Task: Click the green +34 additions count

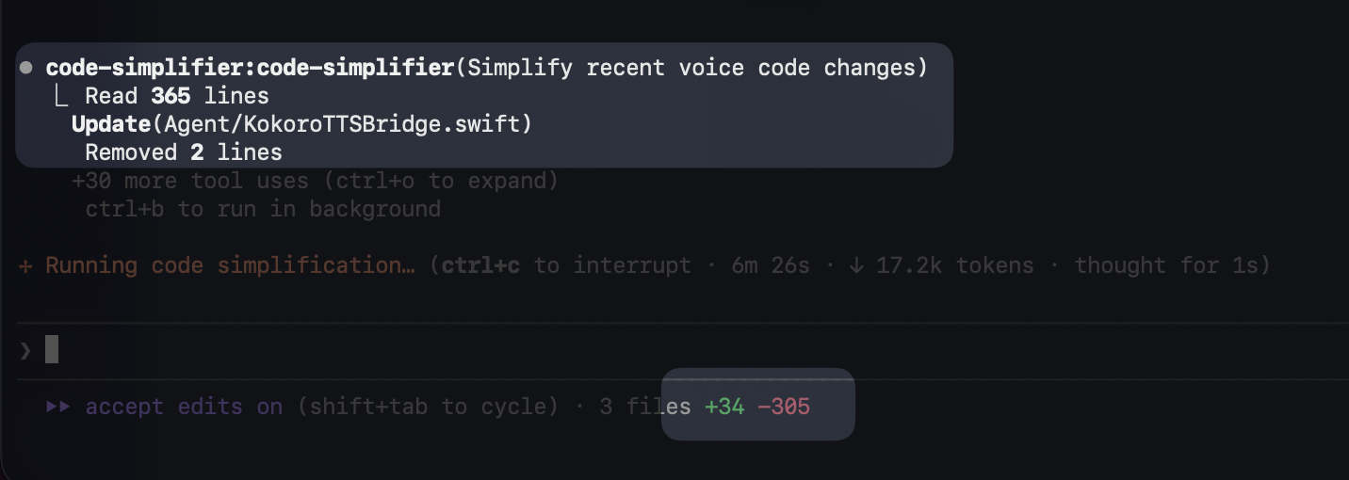Action: point(724,407)
